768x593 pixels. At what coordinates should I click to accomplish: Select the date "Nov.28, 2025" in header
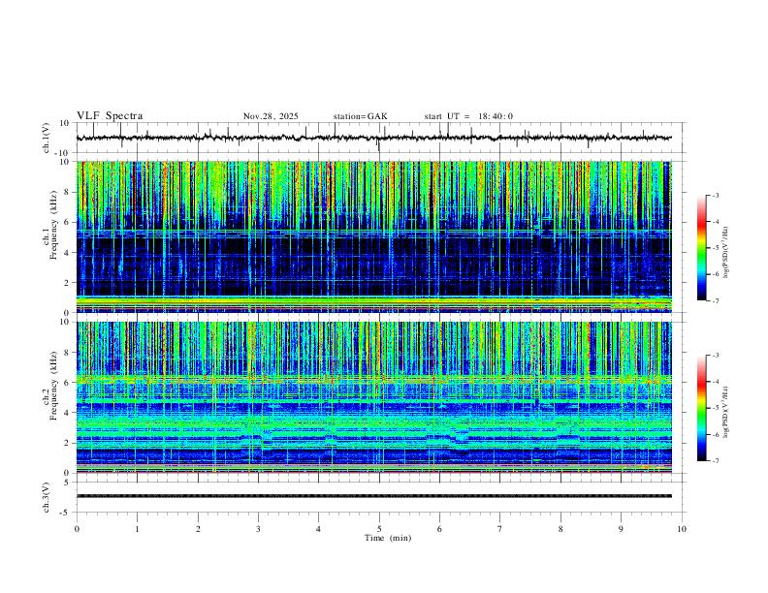point(271,116)
